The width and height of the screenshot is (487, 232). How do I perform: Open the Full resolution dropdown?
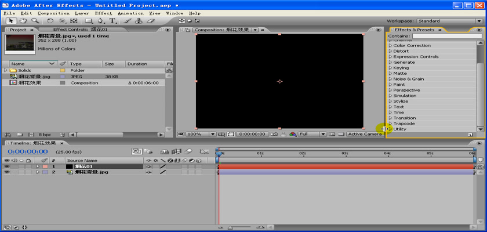tap(312, 134)
